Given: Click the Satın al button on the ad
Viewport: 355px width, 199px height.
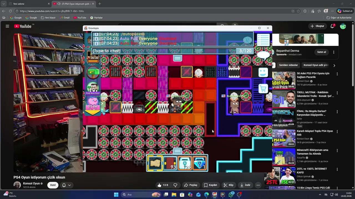Looking at the screenshot, I should [x=321, y=52].
